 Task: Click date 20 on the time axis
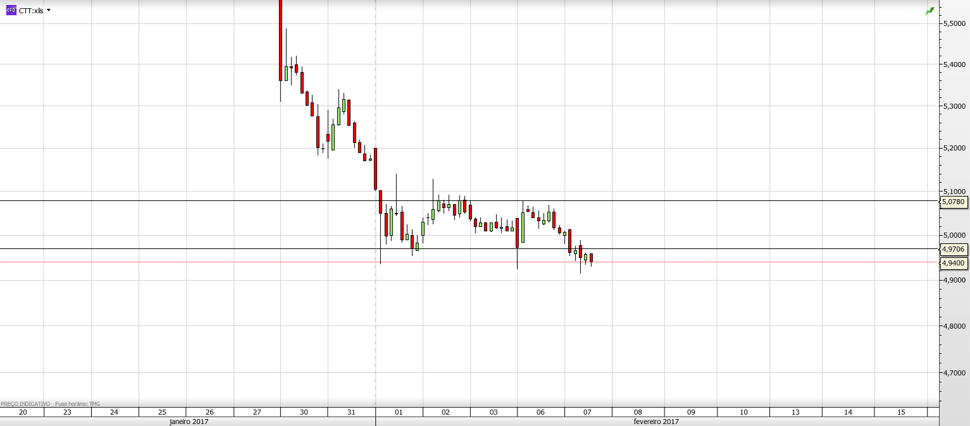coord(23,412)
